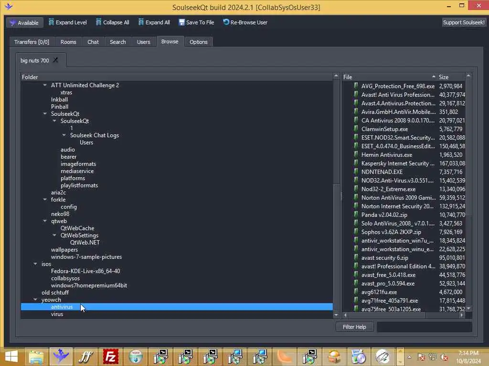Viewport: 489px width, 366px height.
Task: Click Expand All in the toolbar
Action: point(154,22)
